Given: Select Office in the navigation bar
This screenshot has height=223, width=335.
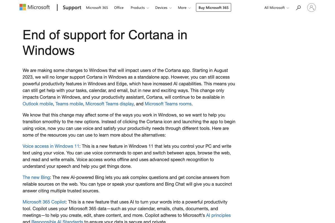Looking at the screenshot, I should [119, 8].
